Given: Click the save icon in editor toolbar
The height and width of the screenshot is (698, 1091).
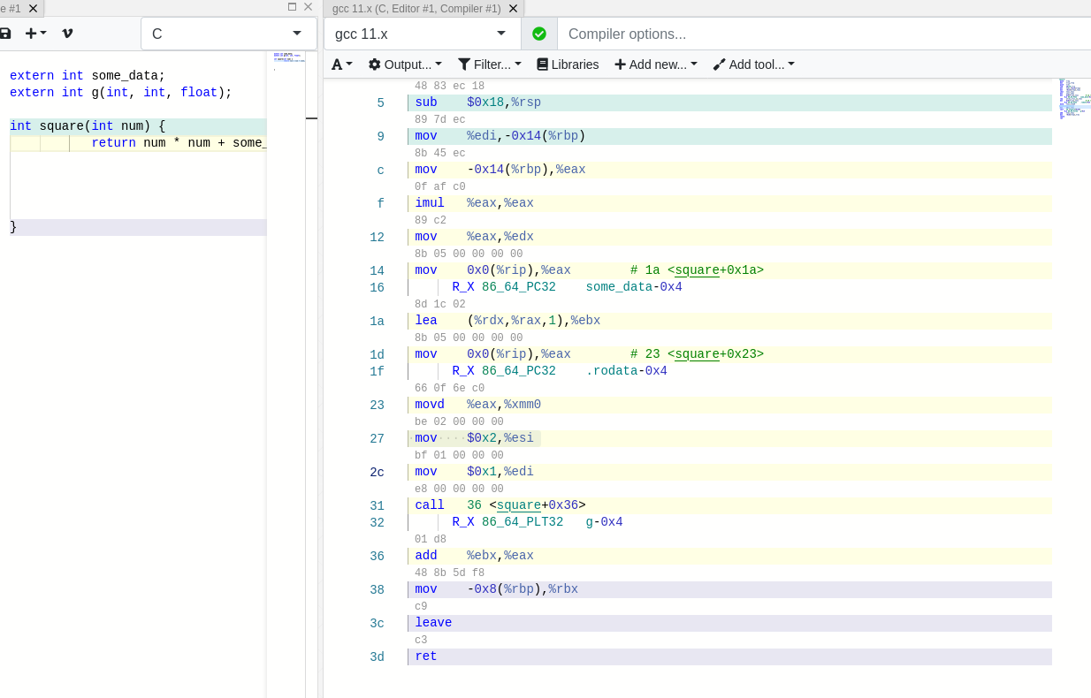Looking at the screenshot, I should 6,34.
